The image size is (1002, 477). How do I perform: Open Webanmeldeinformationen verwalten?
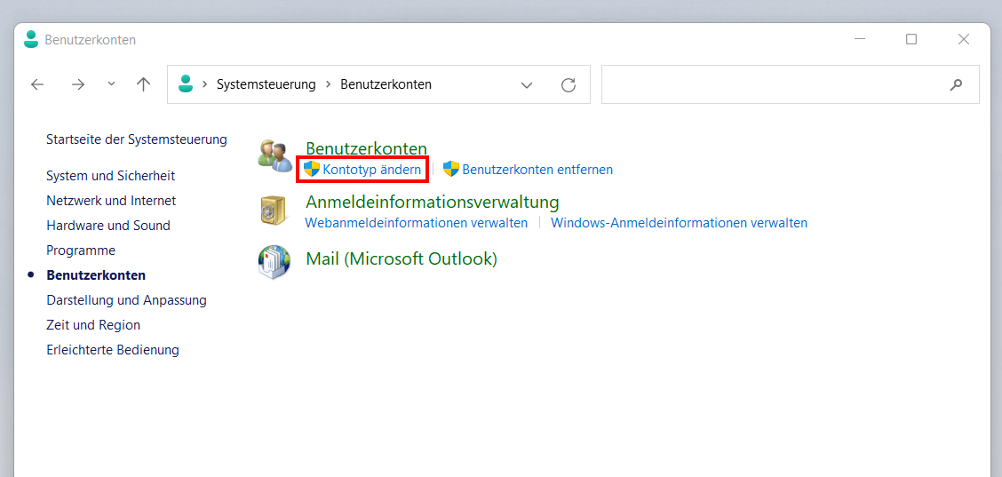pyautogui.click(x=416, y=223)
